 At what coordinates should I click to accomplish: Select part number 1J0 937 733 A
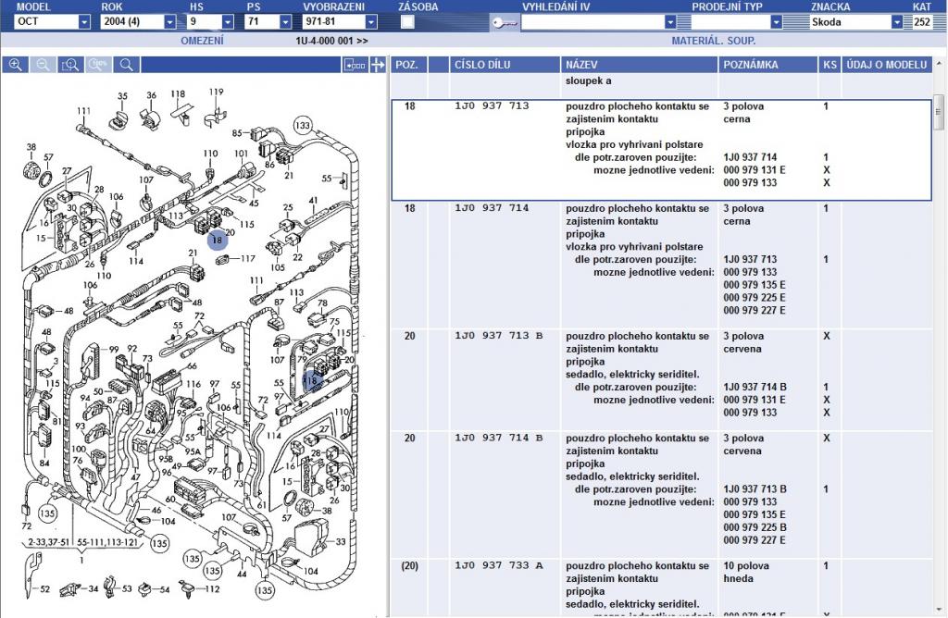[499, 565]
